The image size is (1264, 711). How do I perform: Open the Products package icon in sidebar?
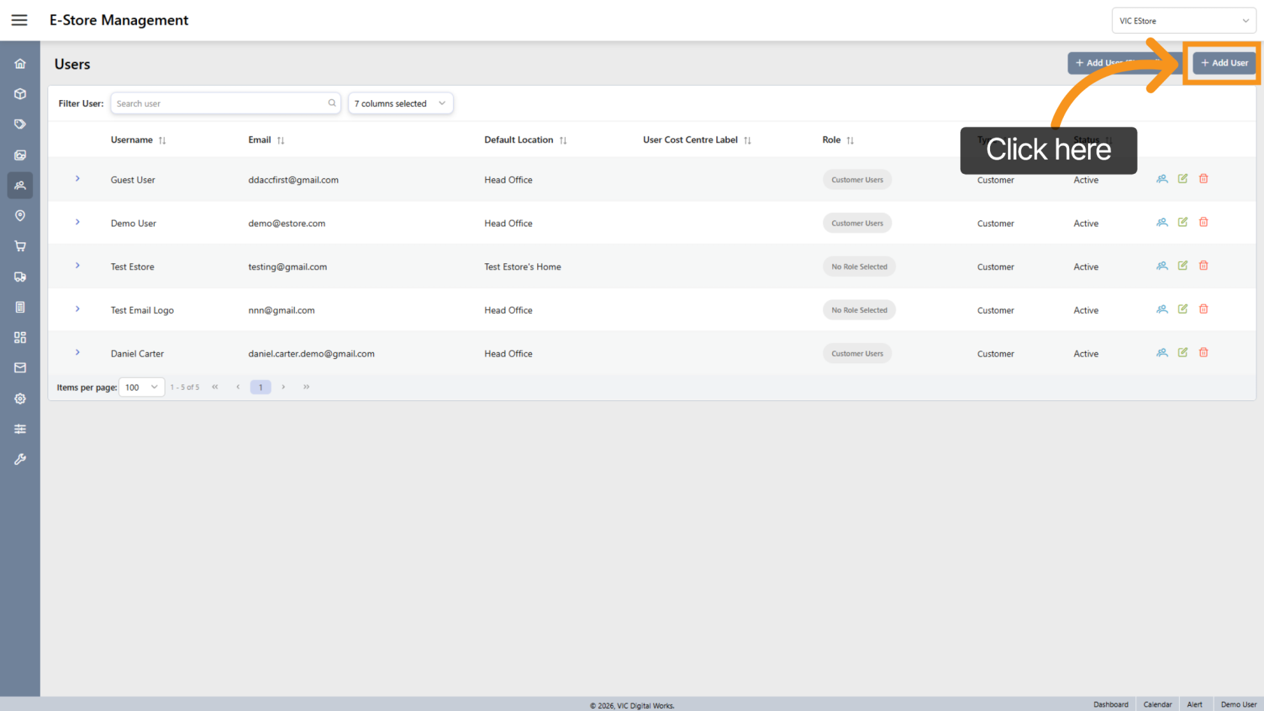click(x=20, y=93)
